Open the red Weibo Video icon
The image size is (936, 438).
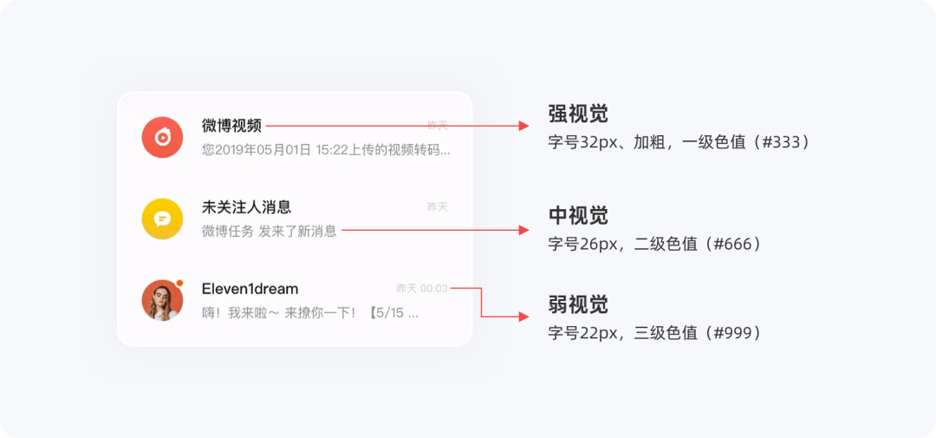click(162, 137)
